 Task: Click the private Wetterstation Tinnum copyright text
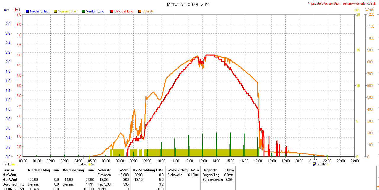click(343, 3)
